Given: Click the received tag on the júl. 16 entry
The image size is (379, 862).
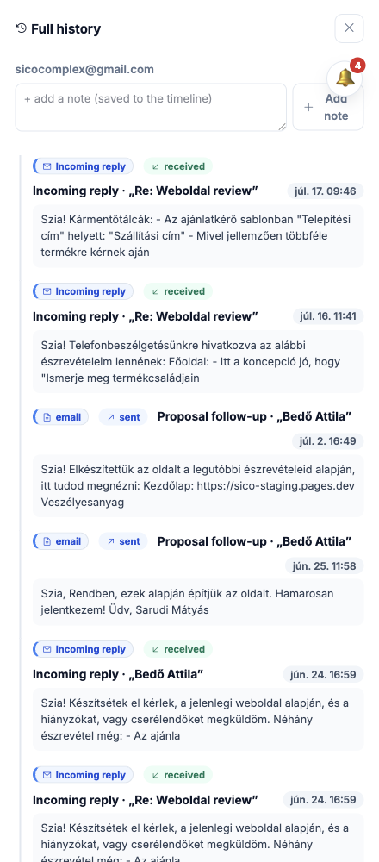Looking at the screenshot, I should (178, 291).
